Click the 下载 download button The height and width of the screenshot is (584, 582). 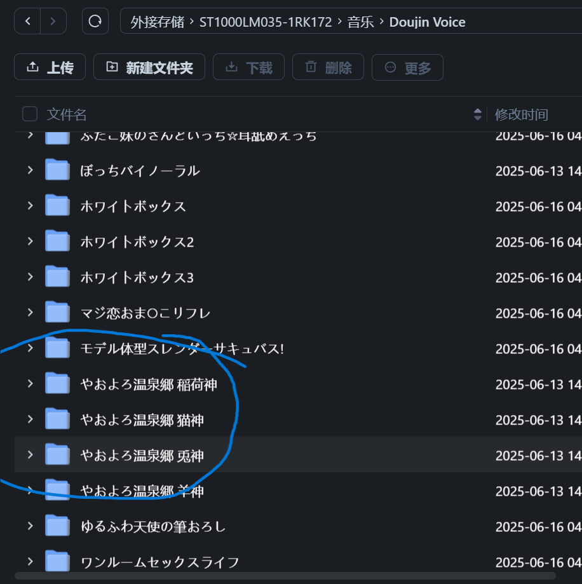(x=248, y=67)
